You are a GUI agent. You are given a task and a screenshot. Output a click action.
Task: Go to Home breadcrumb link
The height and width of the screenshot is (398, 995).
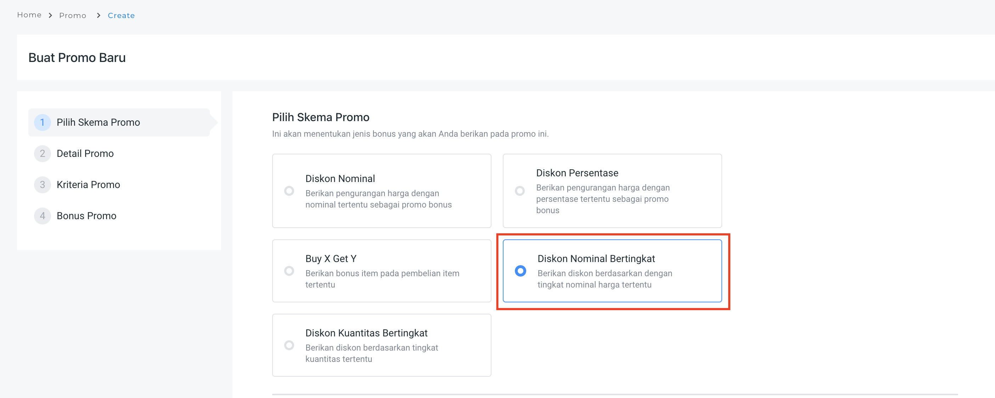[29, 15]
